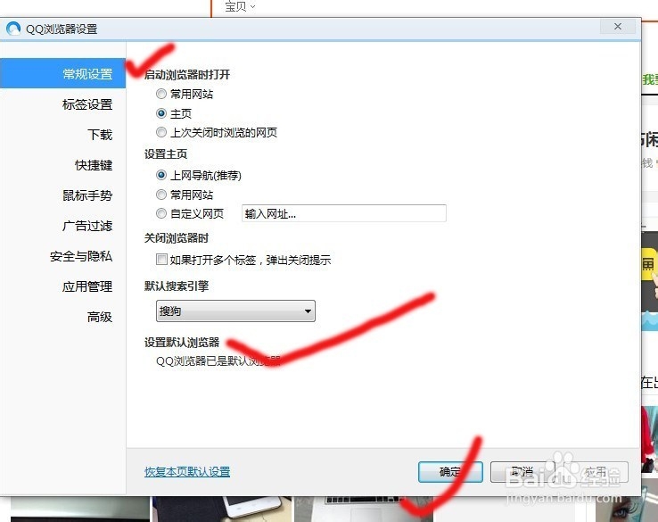658x522 pixels.
Task: Focus the 输入网址 input field
Action: [343, 213]
